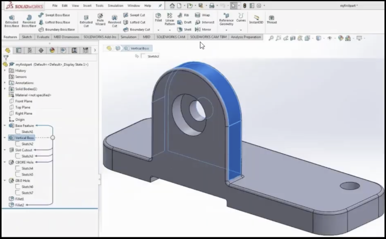Image resolution: width=386 pixels, height=239 pixels.
Task: Switch to the Sketch tab
Action: (x=27, y=37)
